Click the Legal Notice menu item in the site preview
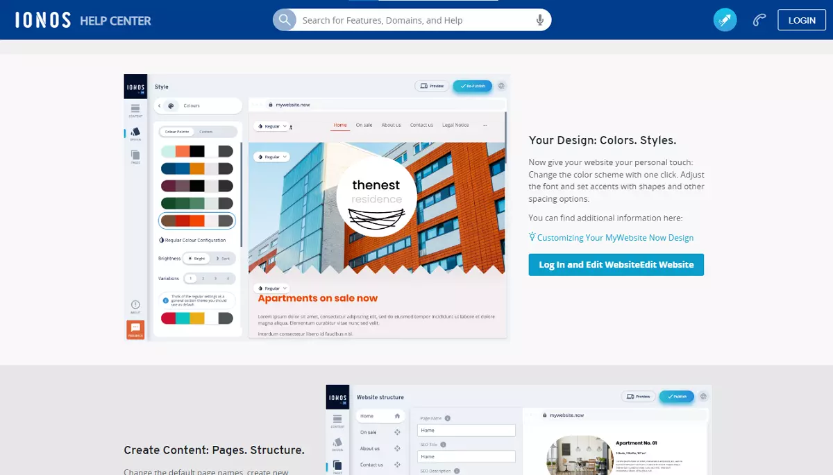The height and width of the screenshot is (475, 833). pos(455,125)
